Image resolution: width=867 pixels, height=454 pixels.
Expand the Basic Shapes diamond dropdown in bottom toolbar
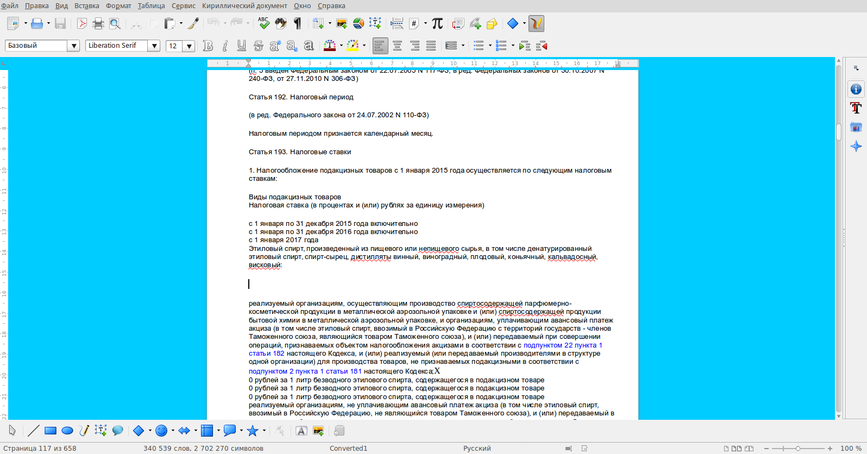[150, 431]
